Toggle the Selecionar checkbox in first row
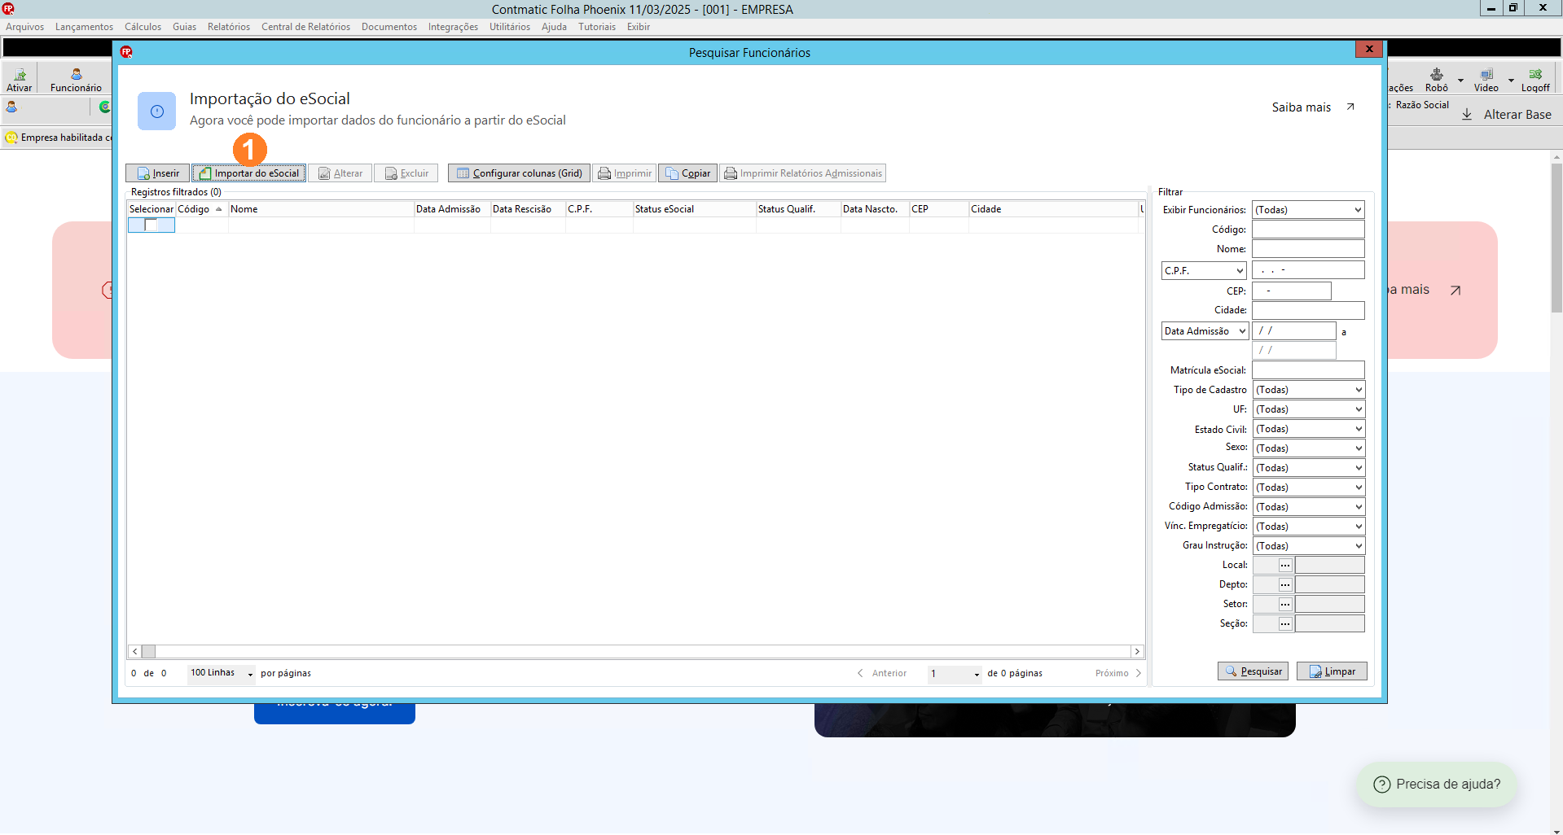1563x835 pixels. click(x=151, y=225)
